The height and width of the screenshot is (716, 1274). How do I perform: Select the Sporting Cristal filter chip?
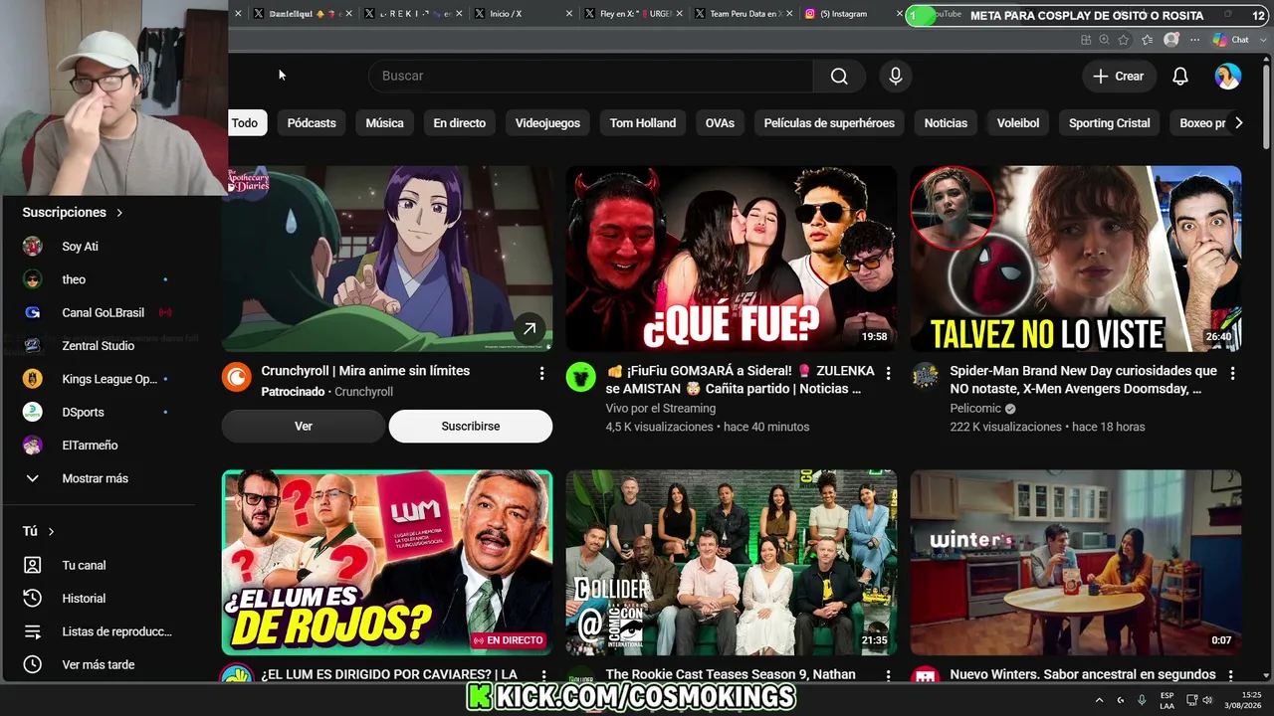tap(1109, 123)
